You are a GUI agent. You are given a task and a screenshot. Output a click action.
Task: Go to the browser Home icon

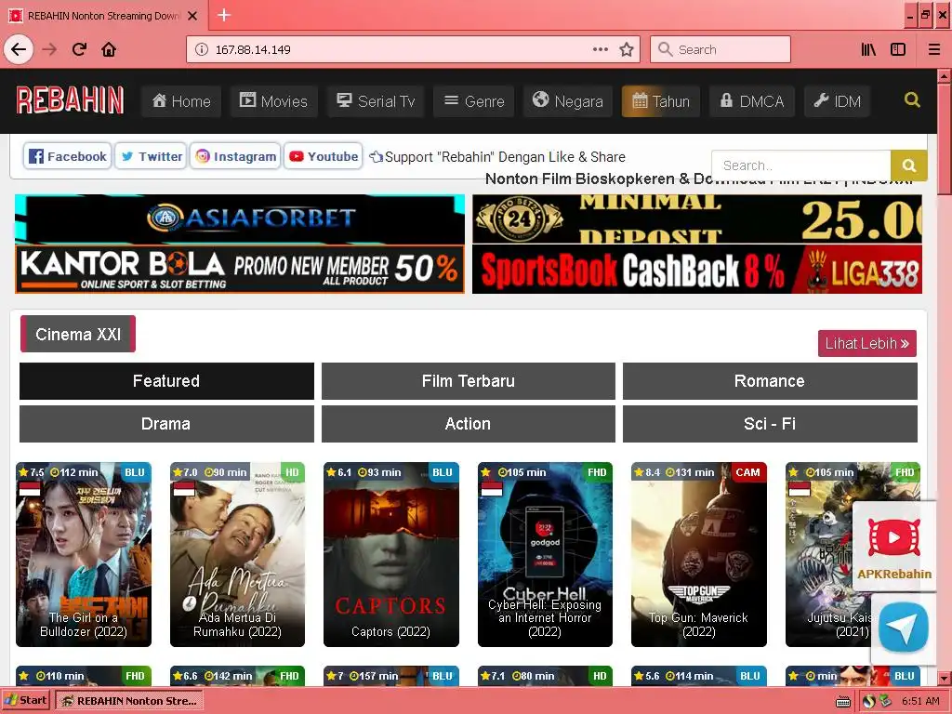tap(109, 50)
